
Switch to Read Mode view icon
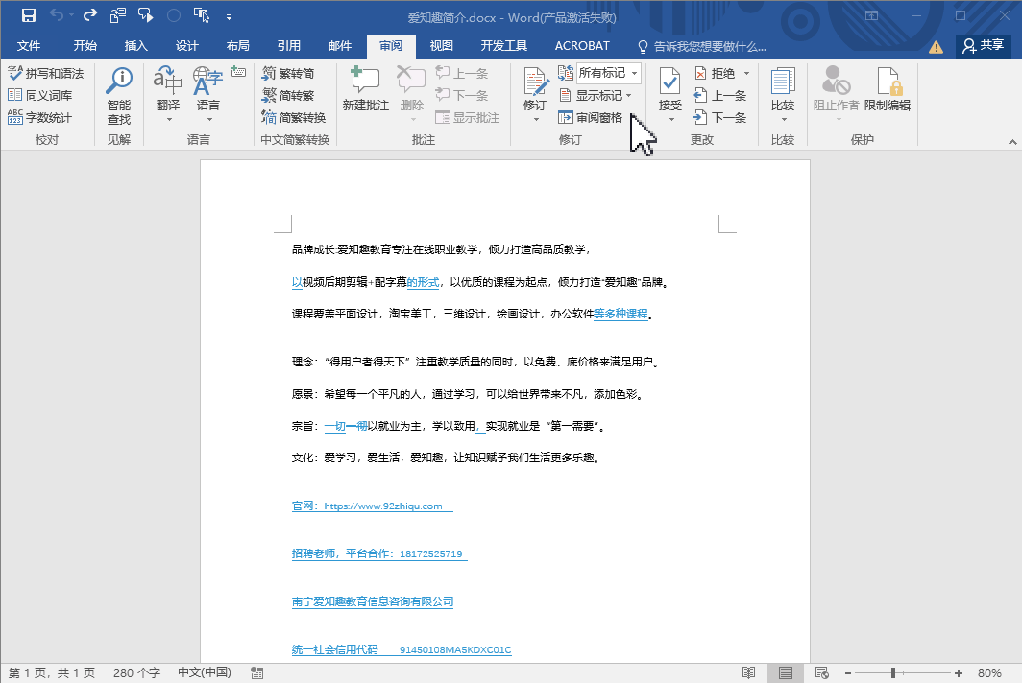tap(749, 672)
